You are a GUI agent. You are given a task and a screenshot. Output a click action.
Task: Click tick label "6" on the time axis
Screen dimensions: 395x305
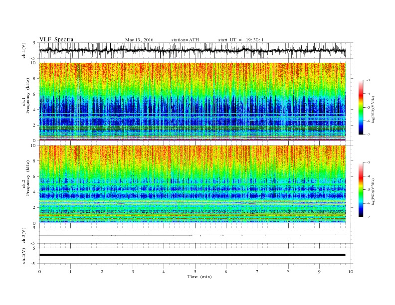pyautogui.click(x=226, y=272)
